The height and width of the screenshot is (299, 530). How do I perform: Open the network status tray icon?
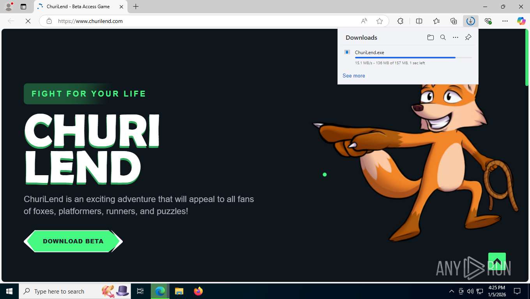pos(480,291)
